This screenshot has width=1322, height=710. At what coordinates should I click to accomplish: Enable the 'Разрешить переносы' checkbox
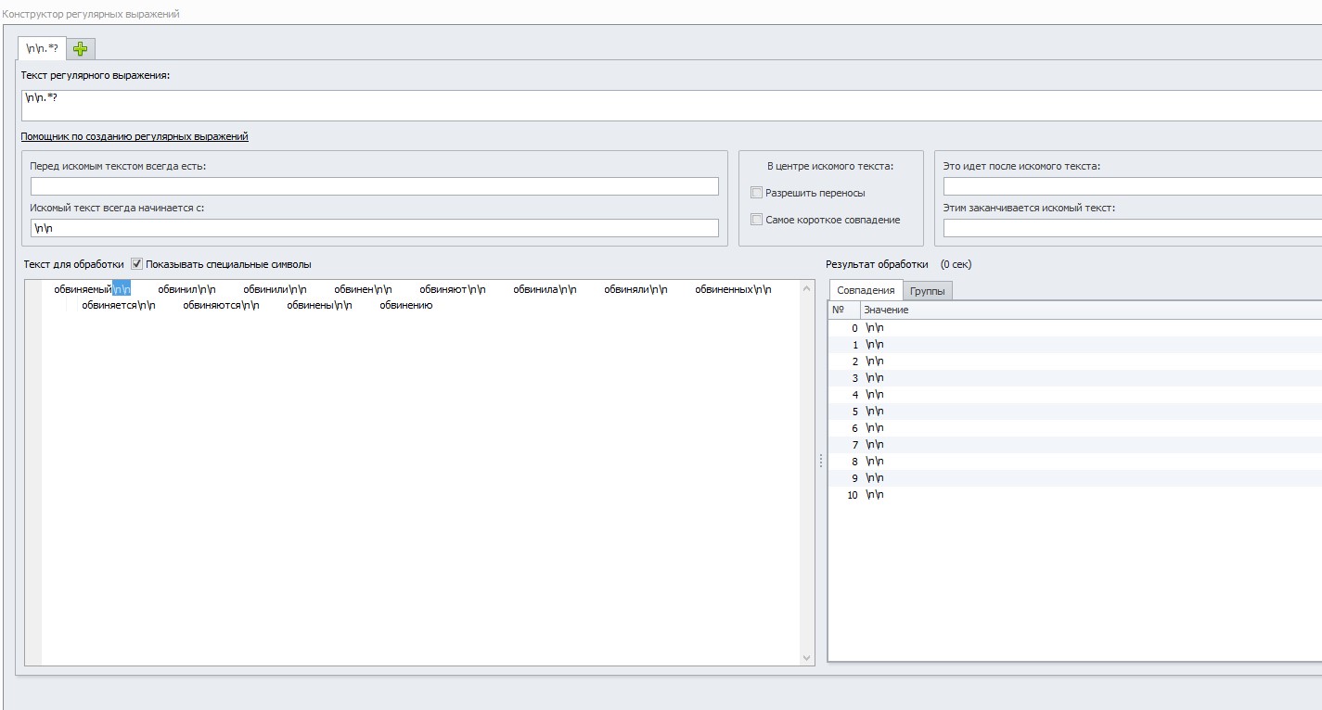tap(757, 193)
